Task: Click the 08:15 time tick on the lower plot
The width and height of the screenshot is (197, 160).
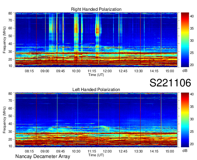Action: point(29,151)
